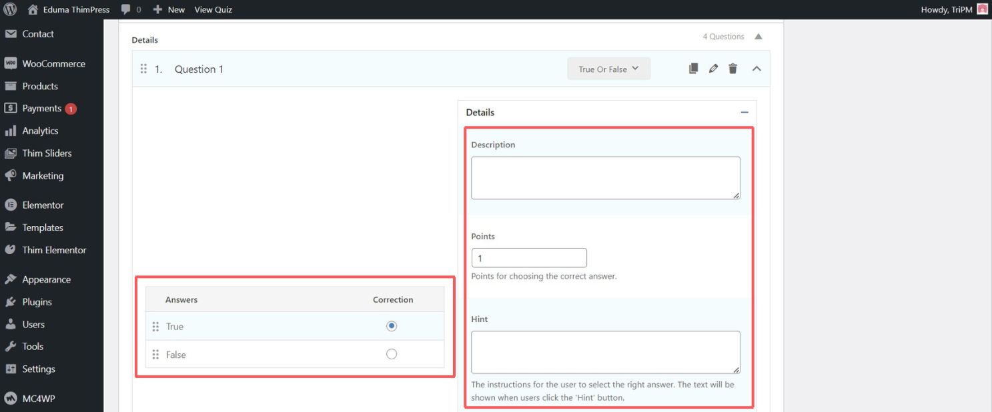Collapse the quiz Details questions panel
992x412 pixels.
point(758,37)
